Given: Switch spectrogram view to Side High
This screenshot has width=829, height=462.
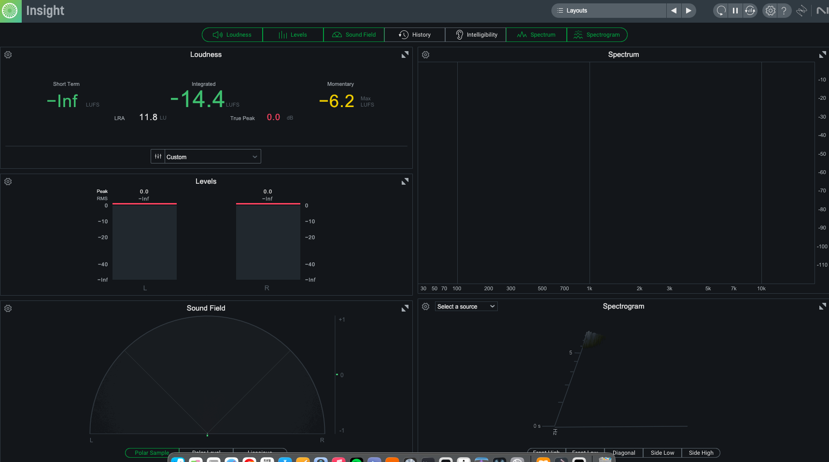Looking at the screenshot, I should [701, 453].
